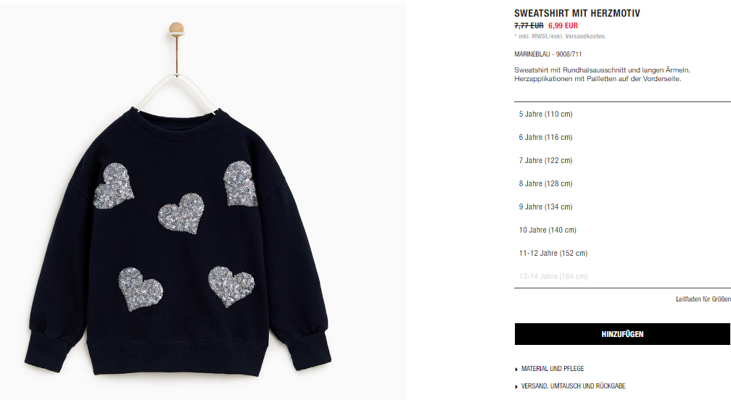Click arrow icon beside VERSAND, UMTAUSCH
The height and width of the screenshot is (400, 731).
click(516, 386)
